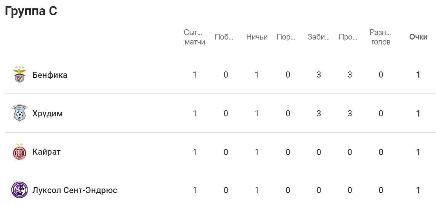
Task: Click the Луксол Сент-Эндрюс purple logo
Action: 20,190
